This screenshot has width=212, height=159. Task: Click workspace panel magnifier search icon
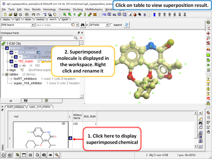76,38
